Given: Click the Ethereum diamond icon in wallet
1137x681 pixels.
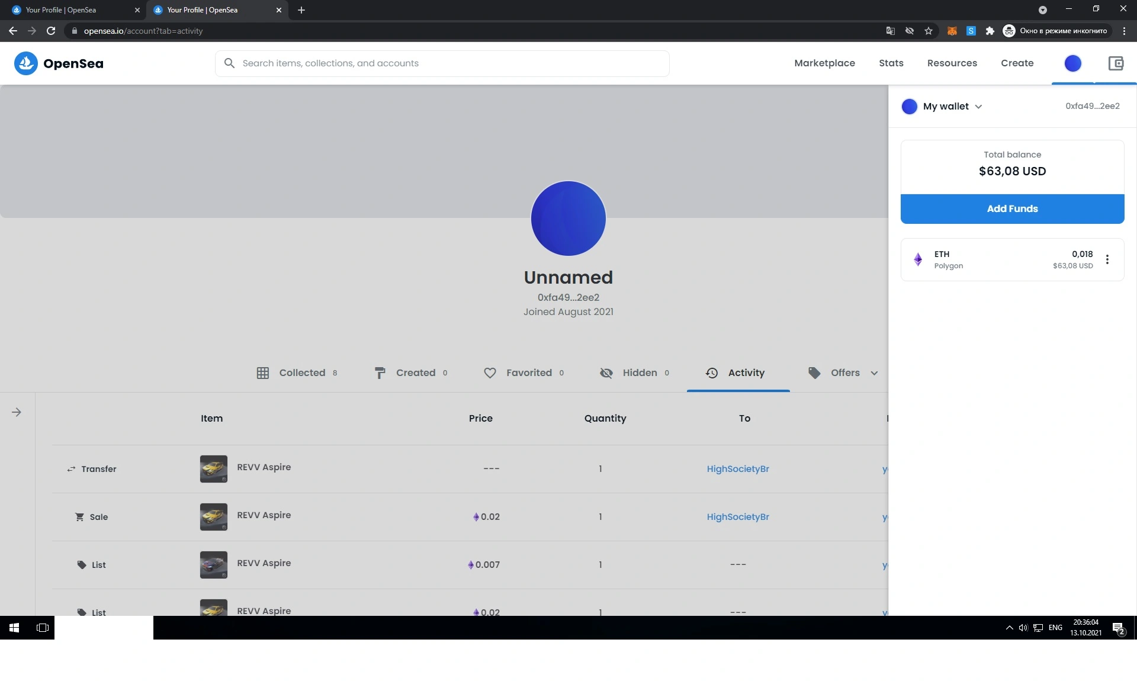Looking at the screenshot, I should pos(917,259).
